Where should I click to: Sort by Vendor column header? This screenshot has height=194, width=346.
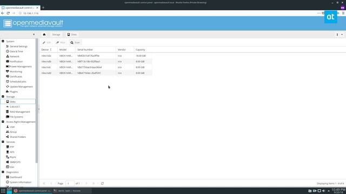125,50
